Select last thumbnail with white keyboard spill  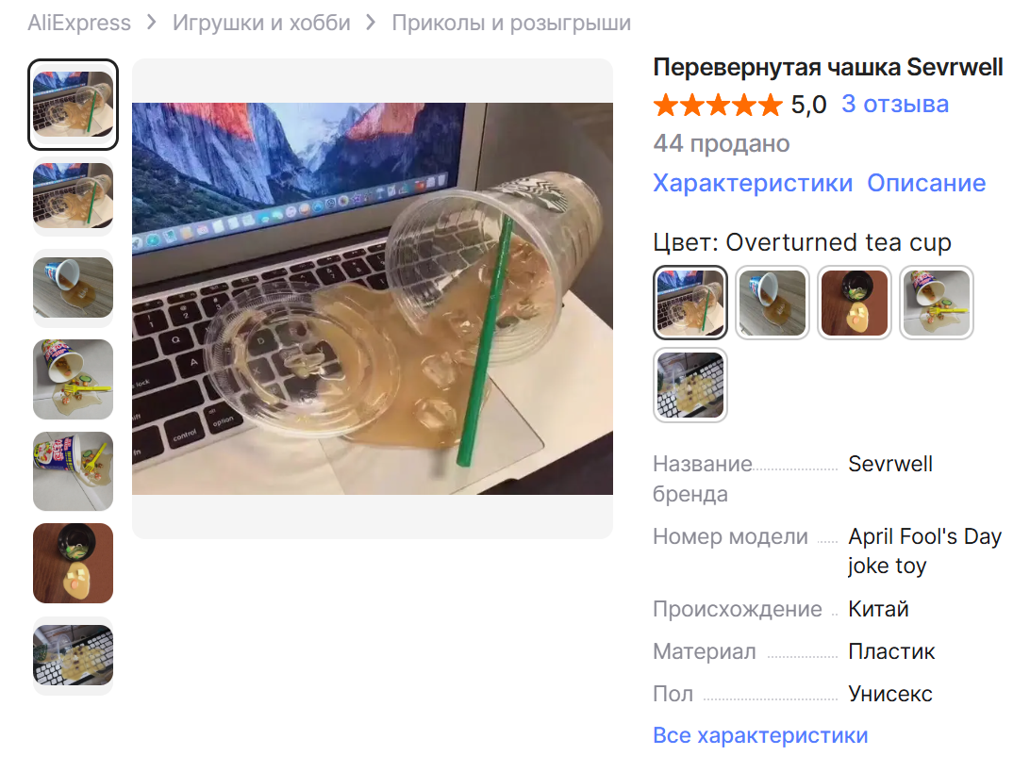[73, 655]
